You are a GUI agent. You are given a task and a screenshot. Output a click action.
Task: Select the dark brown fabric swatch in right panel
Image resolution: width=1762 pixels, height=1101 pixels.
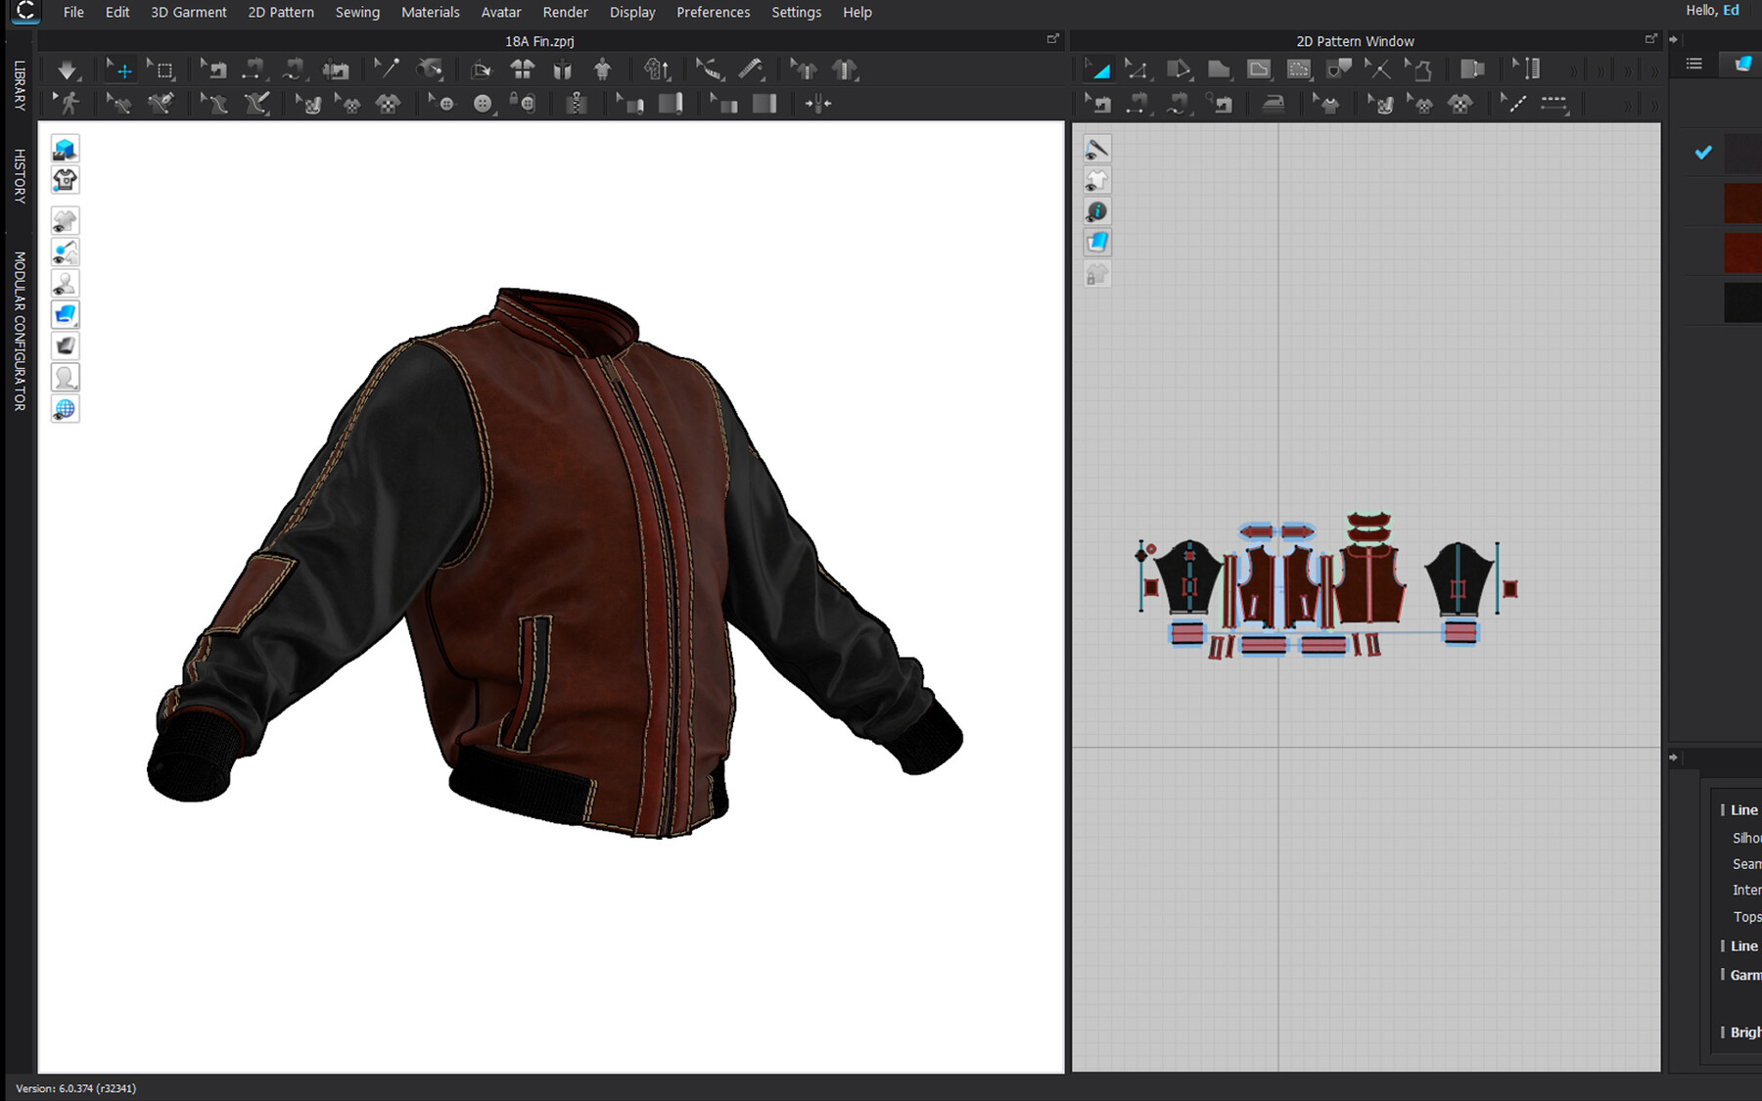(1743, 203)
